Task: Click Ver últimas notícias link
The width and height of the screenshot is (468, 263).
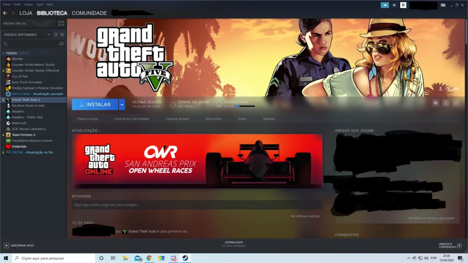Action: [x=305, y=216]
